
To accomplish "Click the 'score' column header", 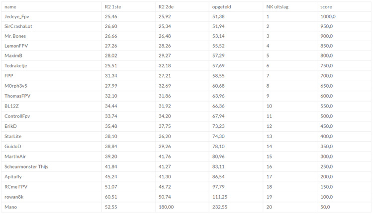I will coord(326,7).
